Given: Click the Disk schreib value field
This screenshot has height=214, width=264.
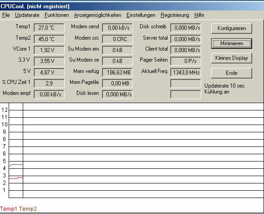Looking at the screenshot, I should click(x=186, y=28).
